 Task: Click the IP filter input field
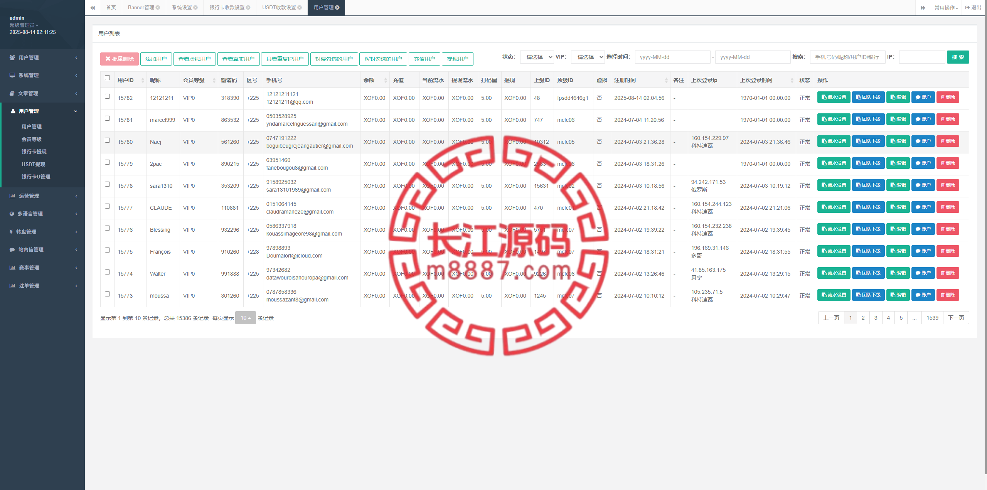click(922, 57)
